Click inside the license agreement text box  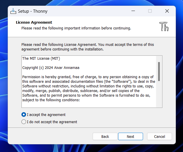coord(92,82)
